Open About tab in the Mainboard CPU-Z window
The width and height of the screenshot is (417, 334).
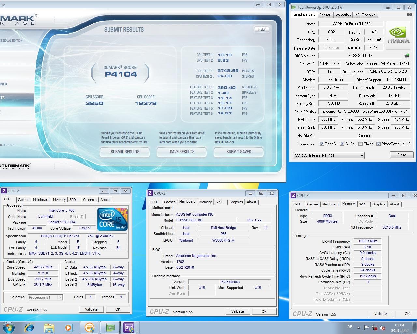coord(252,202)
